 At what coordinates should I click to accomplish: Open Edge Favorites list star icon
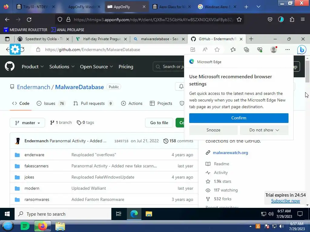[x=233, y=50]
